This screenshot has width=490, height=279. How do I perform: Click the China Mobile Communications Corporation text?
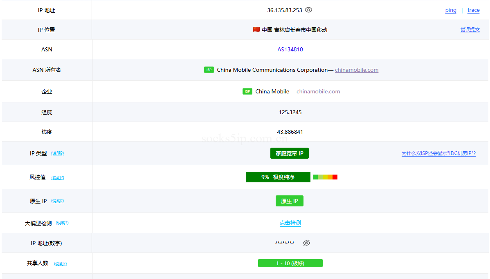coord(272,70)
